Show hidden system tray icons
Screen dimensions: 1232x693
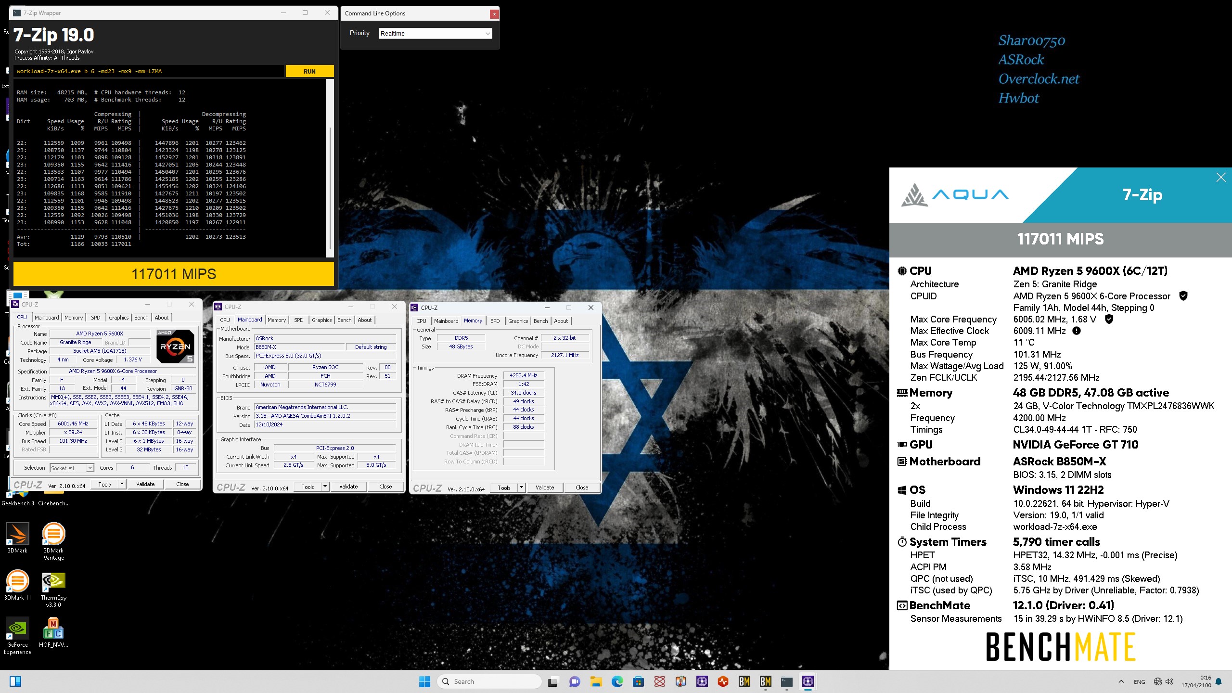pos(1121,681)
